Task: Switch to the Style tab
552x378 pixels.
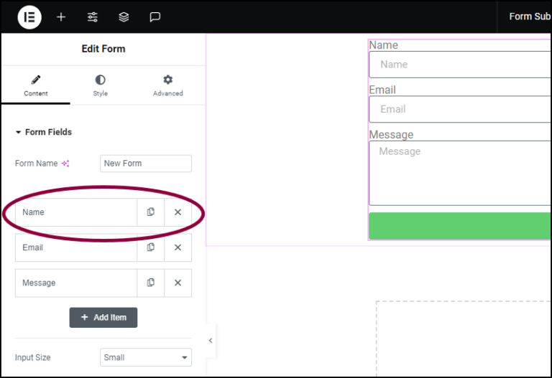Action: pos(100,85)
